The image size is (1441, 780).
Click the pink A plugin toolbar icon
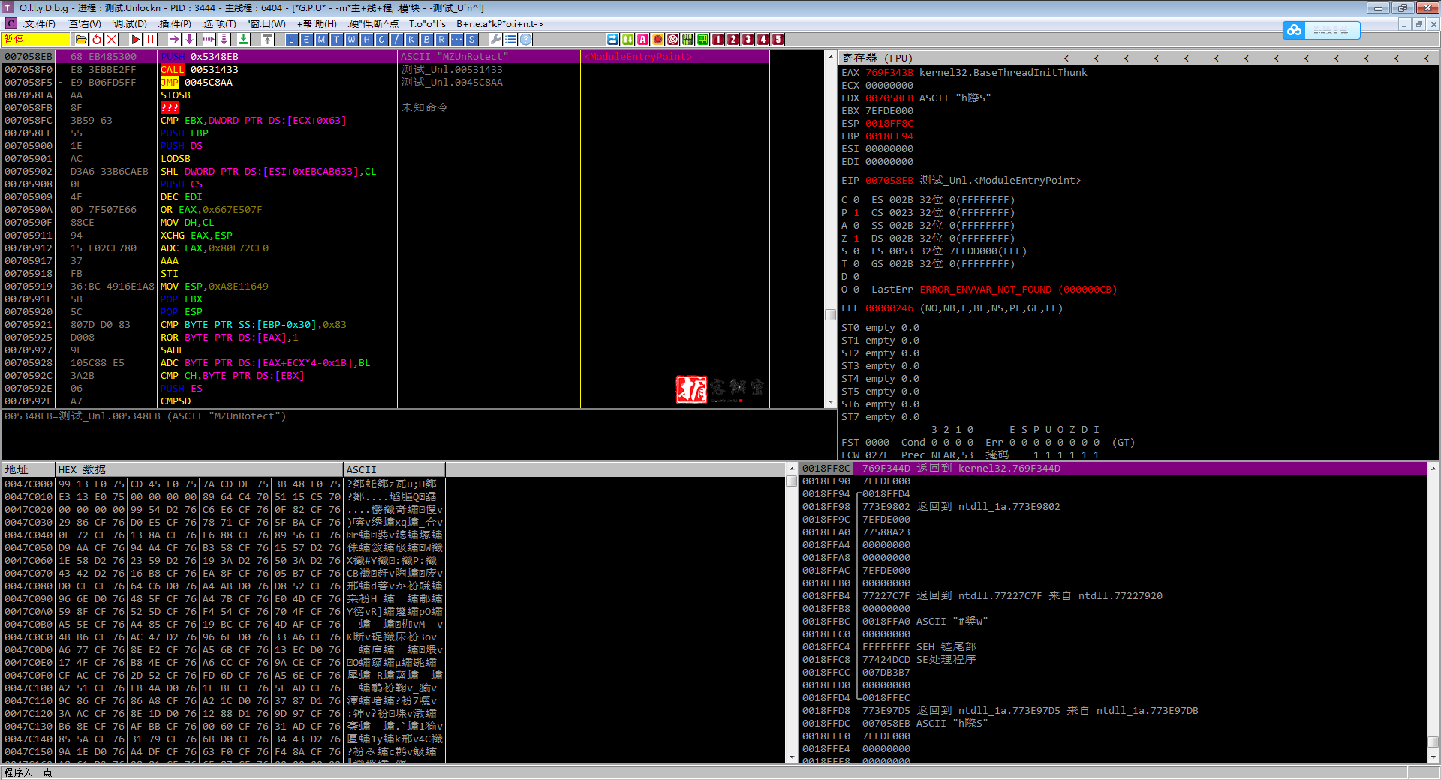[x=643, y=40]
